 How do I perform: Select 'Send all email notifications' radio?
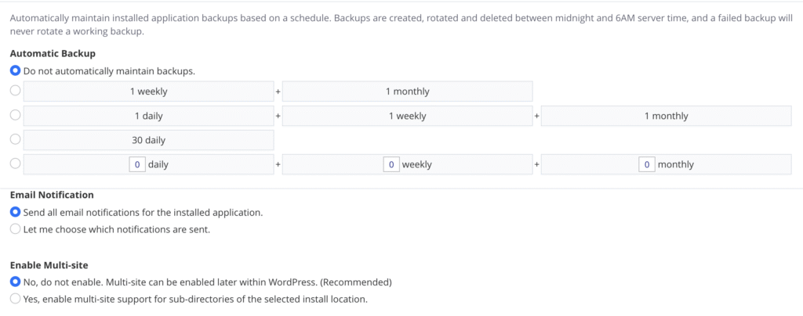16,212
